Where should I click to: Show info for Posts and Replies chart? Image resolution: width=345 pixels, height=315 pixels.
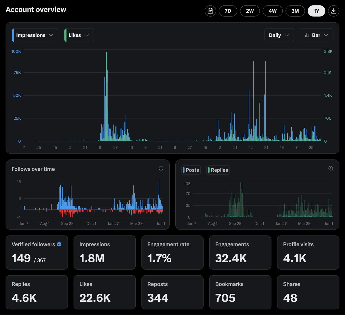(331, 168)
